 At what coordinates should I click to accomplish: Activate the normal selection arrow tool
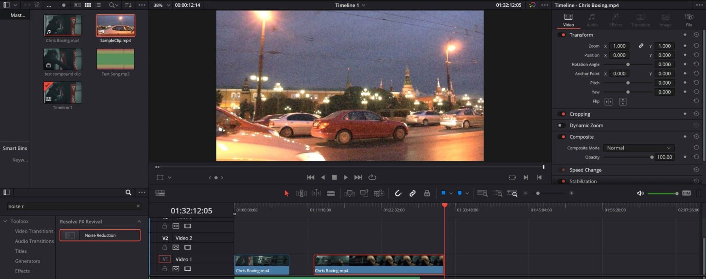tap(287, 193)
